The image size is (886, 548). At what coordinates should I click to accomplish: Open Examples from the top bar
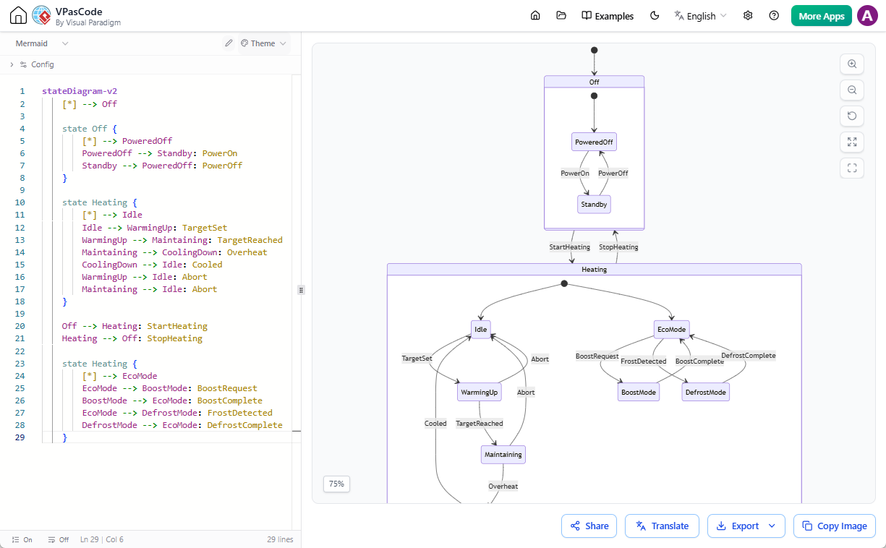pos(608,16)
